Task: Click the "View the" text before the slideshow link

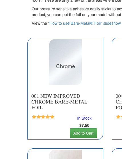Action: pyautogui.click(x=39, y=23)
